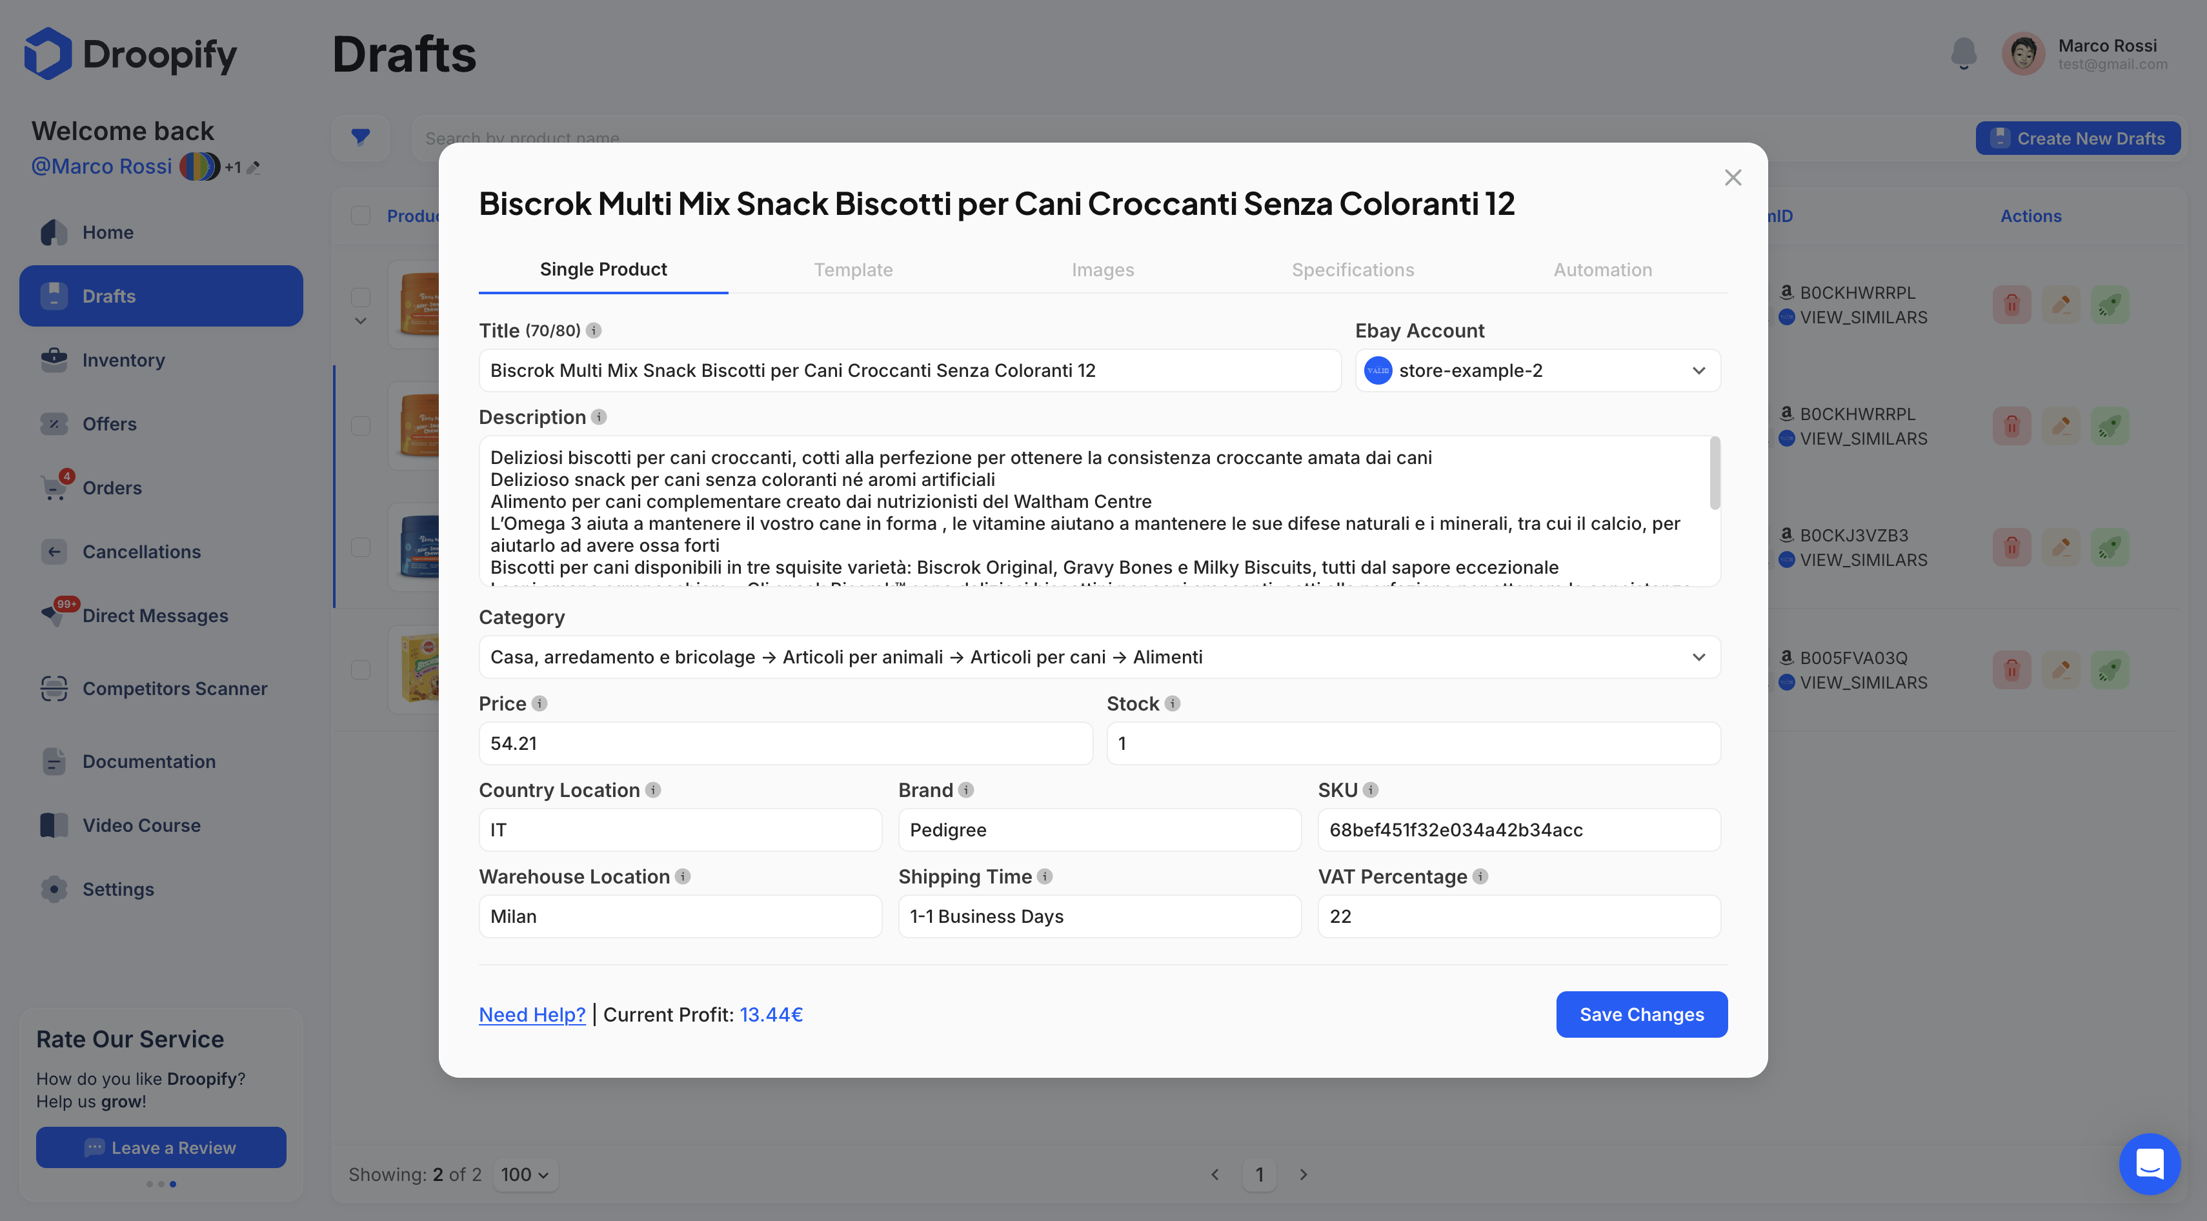
Task: Publish the B005FVA03Q draft with rocket icon
Action: [2110, 669]
